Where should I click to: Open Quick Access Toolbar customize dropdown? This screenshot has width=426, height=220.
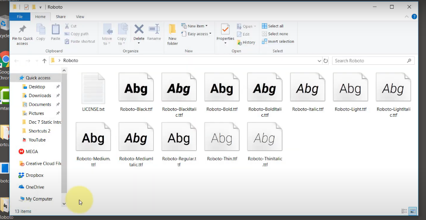pos(40,7)
